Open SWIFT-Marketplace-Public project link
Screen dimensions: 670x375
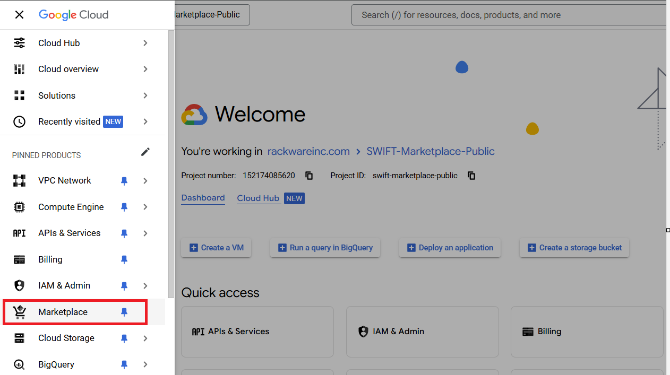click(x=431, y=151)
